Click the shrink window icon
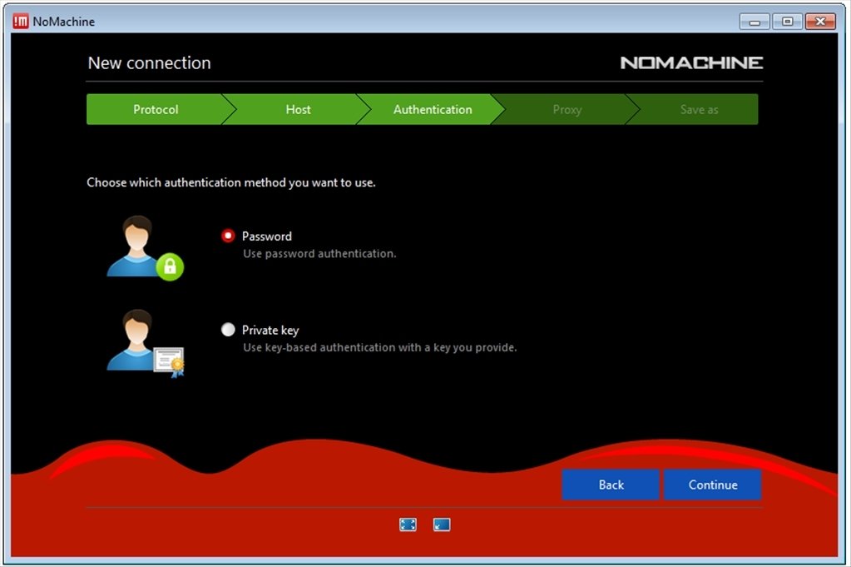Screen dimensions: 851x567 click(441, 524)
